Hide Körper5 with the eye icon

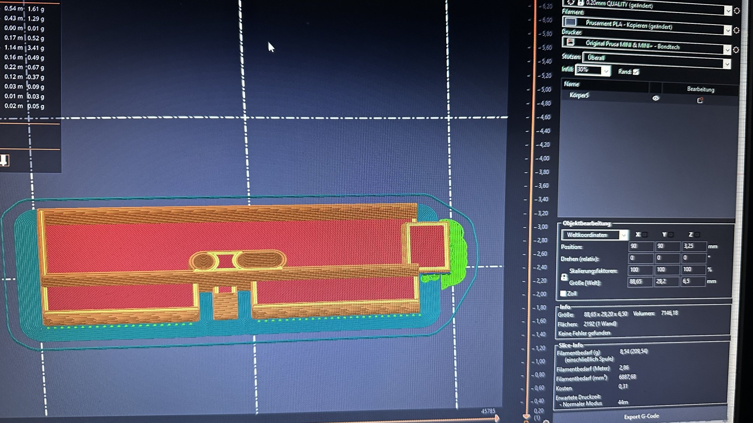656,98
